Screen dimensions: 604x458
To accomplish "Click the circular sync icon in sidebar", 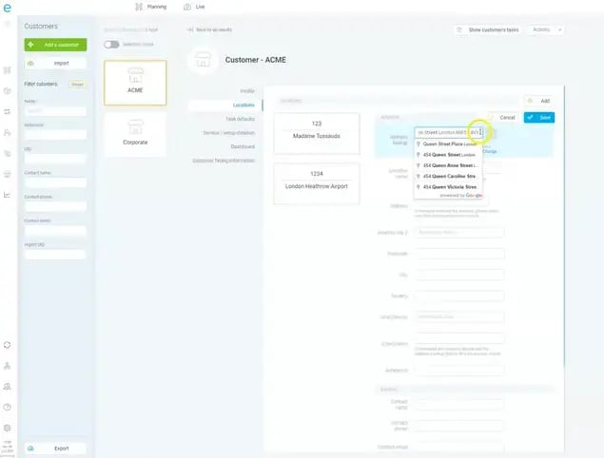I will coord(8,345).
